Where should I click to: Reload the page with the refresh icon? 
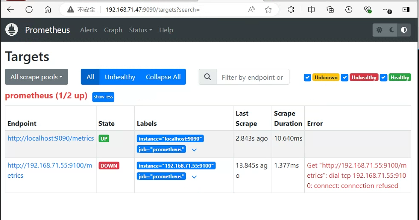click(x=29, y=10)
